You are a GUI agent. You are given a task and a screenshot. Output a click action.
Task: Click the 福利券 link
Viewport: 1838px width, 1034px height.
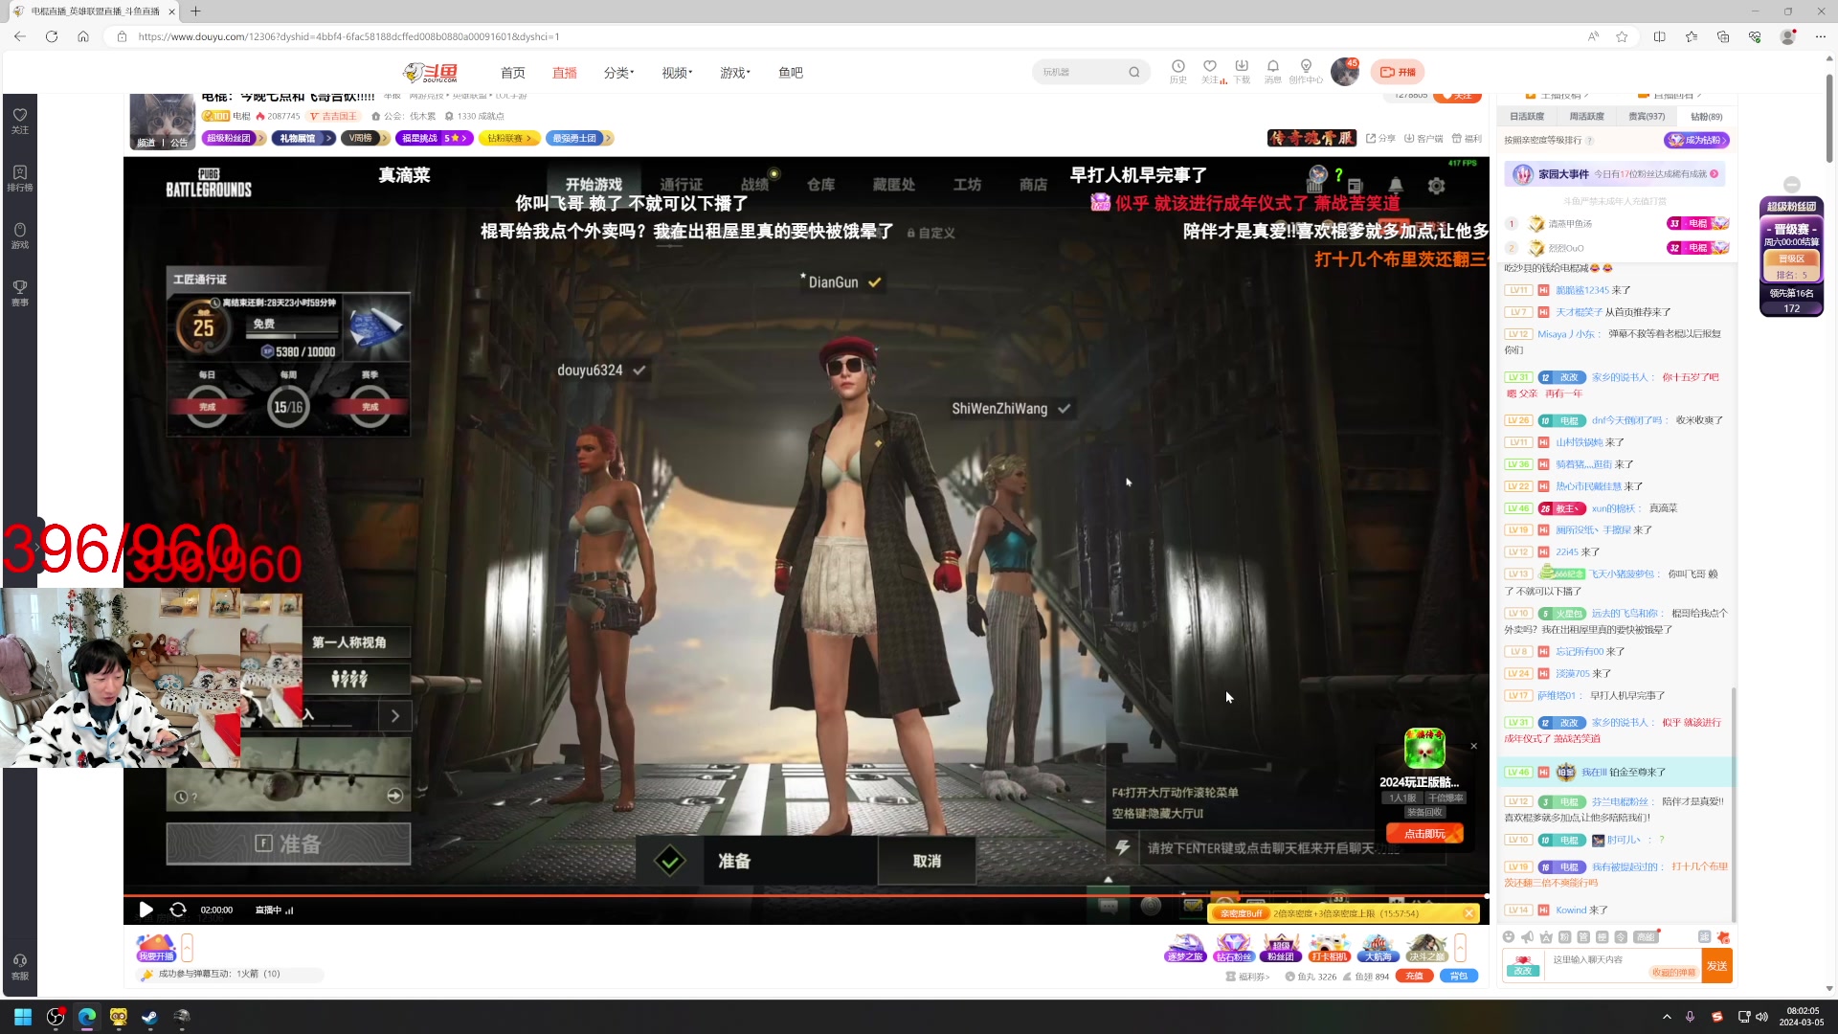(1247, 977)
